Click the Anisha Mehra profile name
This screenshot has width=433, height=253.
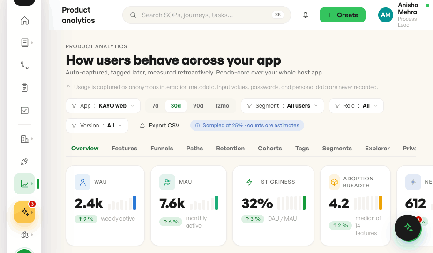tap(408, 8)
